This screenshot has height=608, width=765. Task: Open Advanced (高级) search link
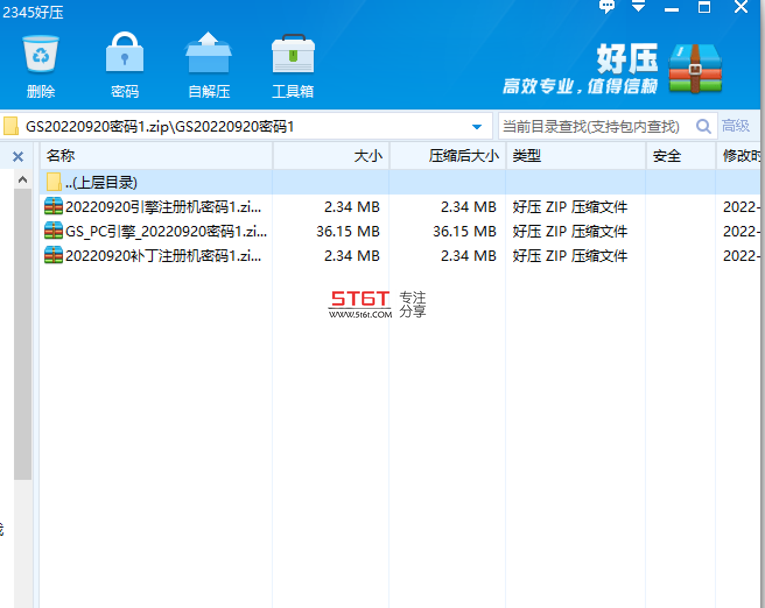735,126
